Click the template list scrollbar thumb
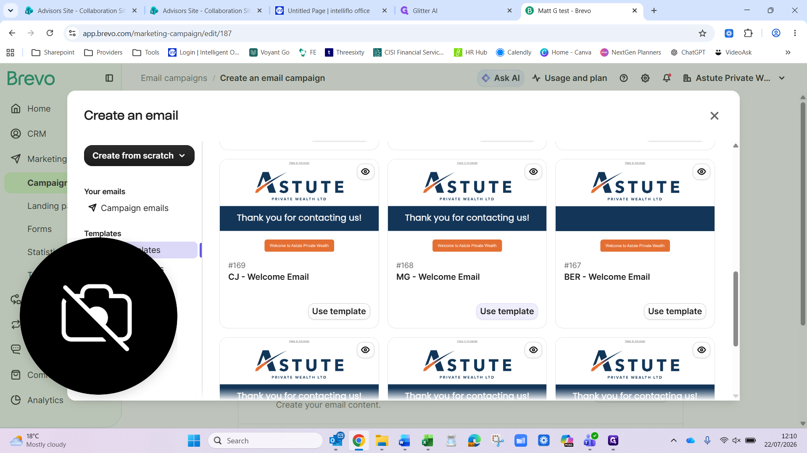This screenshot has height=453, width=807. 736,309
